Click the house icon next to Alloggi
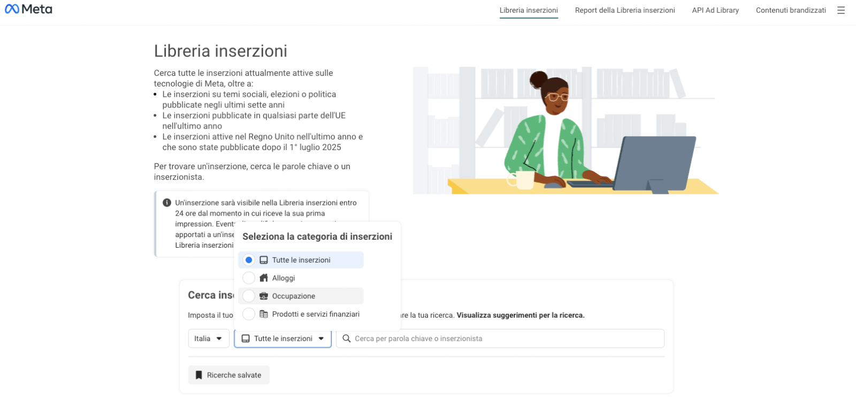Image resolution: width=856 pixels, height=410 pixels. pos(264,278)
